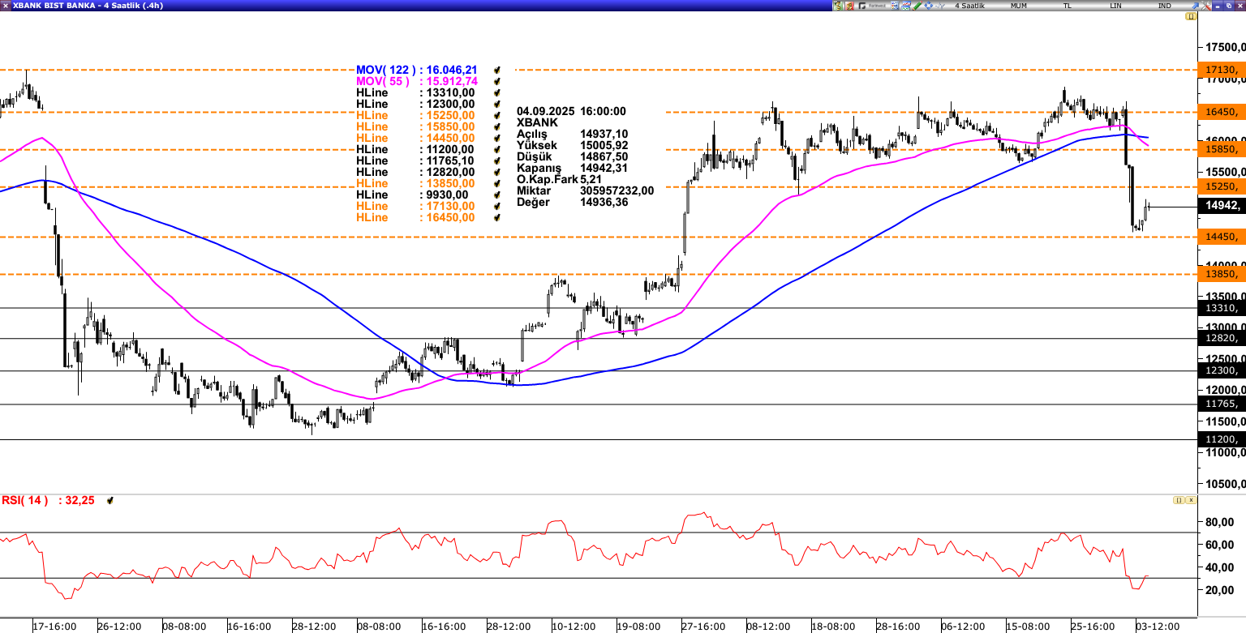
Task: Open the IND indicator menu
Action: 1164,6
